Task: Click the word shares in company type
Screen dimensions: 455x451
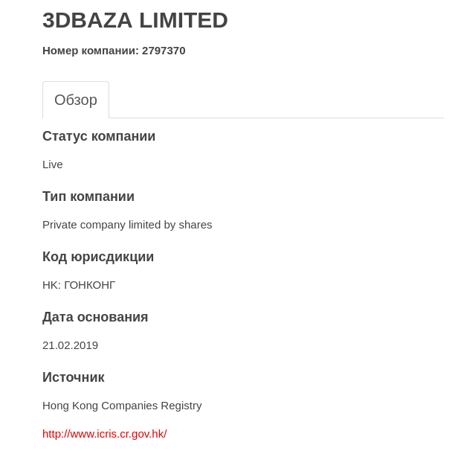Action: pos(196,225)
